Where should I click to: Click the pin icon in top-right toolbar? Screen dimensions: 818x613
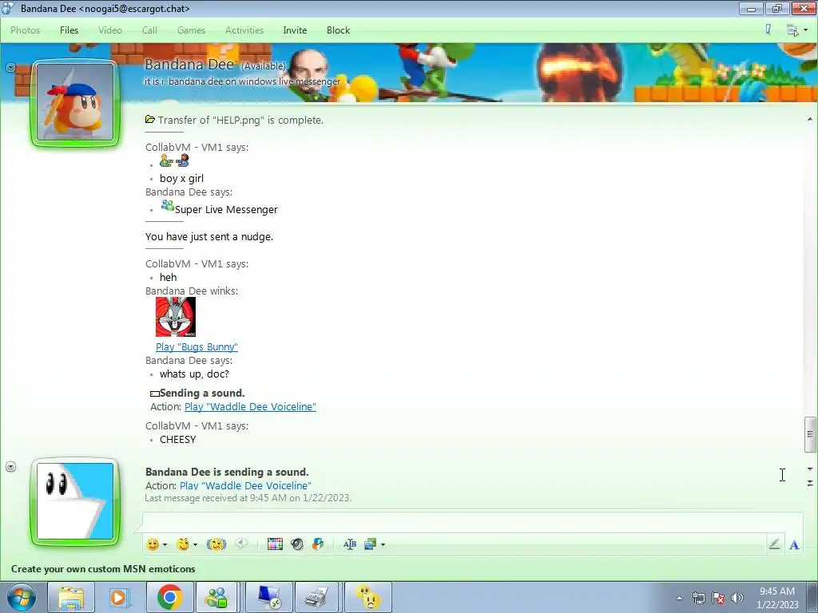point(768,30)
